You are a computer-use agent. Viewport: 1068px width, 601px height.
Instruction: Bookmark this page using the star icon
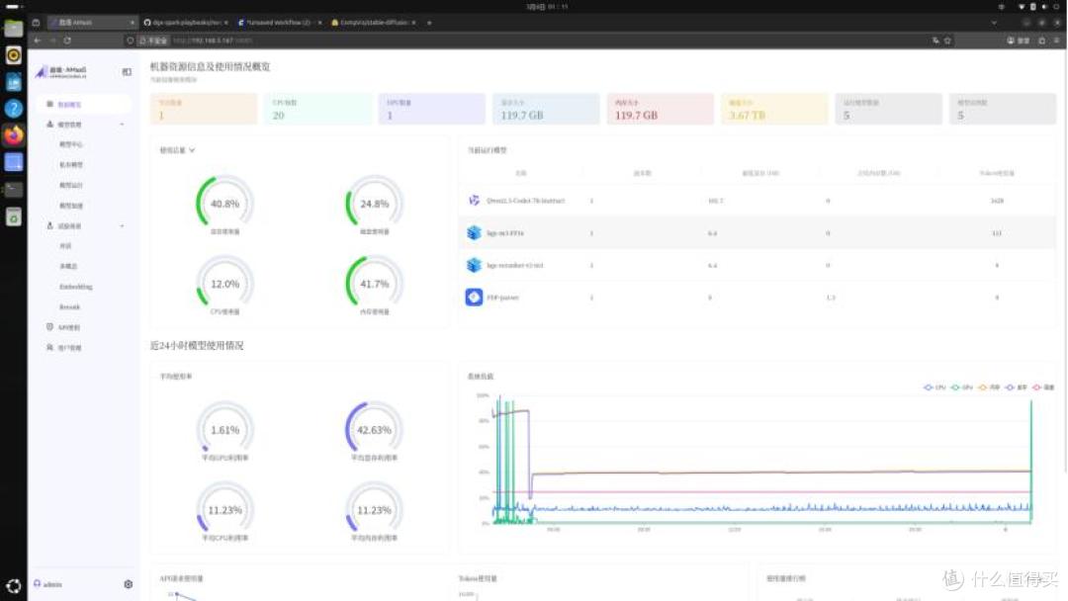click(x=946, y=41)
